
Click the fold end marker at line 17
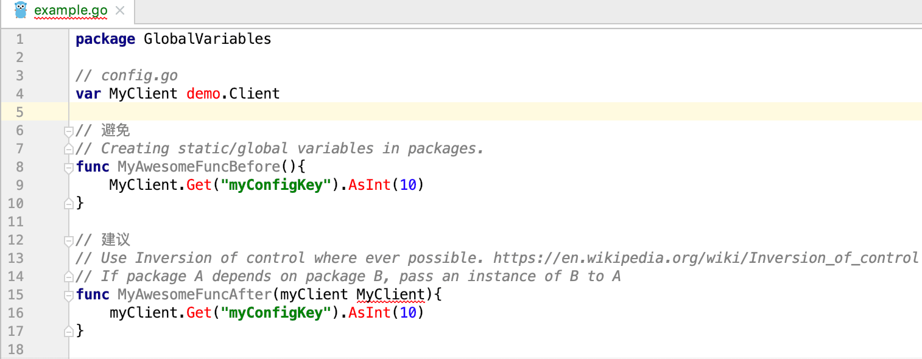pyautogui.click(x=69, y=332)
